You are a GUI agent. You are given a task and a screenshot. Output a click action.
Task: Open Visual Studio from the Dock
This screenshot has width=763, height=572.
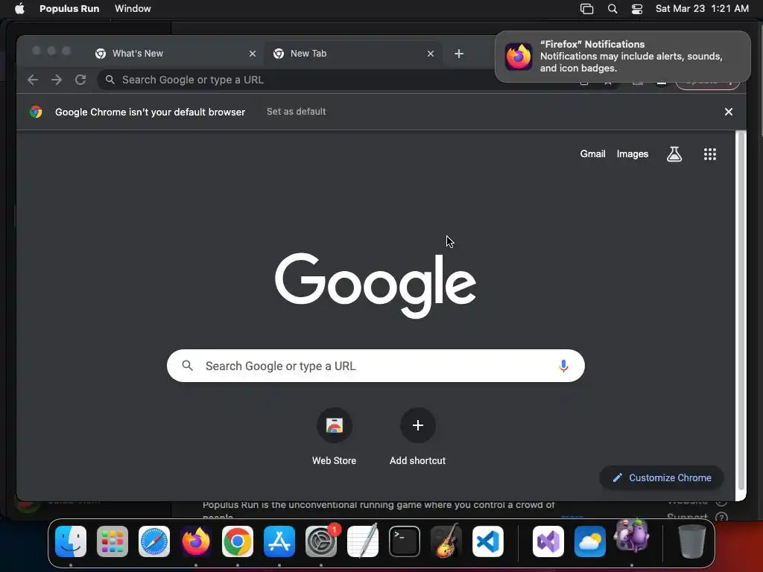pyautogui.click(x=548, y=541)
